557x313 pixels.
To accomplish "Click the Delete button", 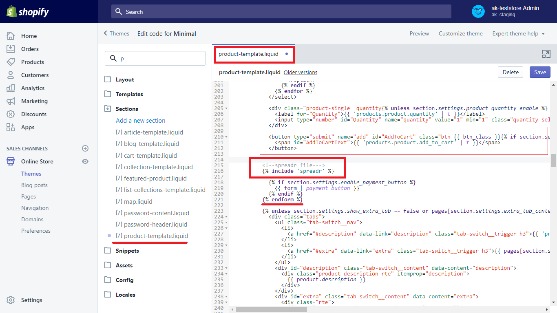I will click(511, 72).
